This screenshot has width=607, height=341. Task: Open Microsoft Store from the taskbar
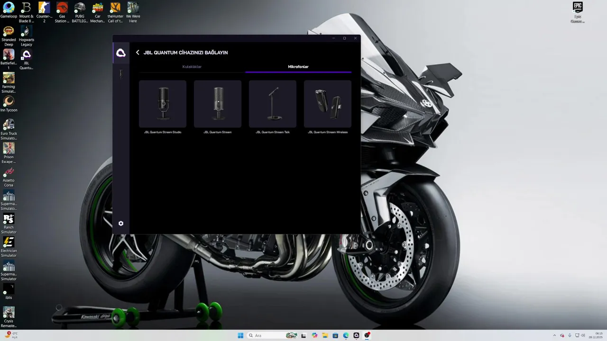point(335,335)
